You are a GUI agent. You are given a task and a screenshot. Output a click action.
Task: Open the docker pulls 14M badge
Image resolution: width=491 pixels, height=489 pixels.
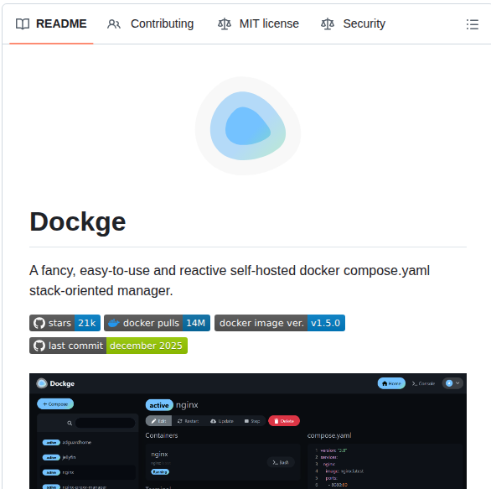[x=158, y=323]
